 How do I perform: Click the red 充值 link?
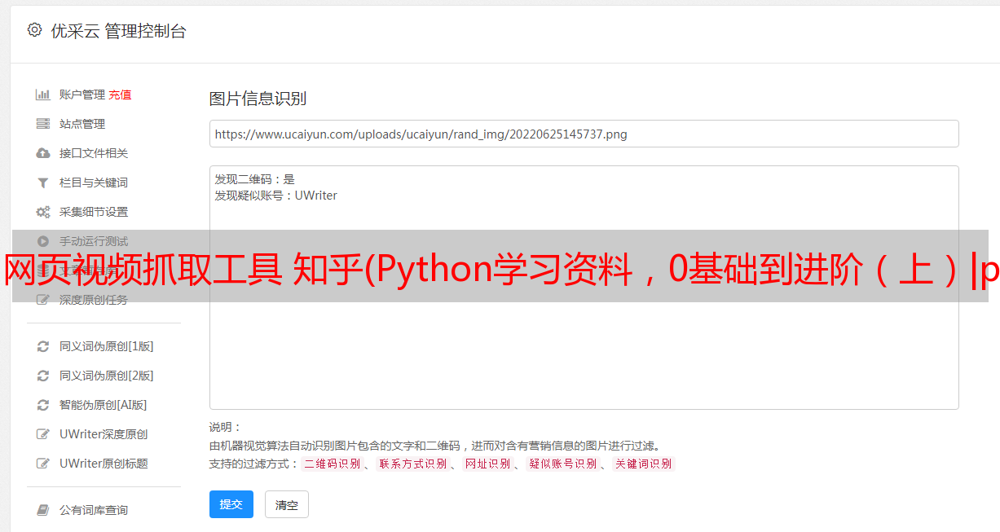[x=120, y=95]
